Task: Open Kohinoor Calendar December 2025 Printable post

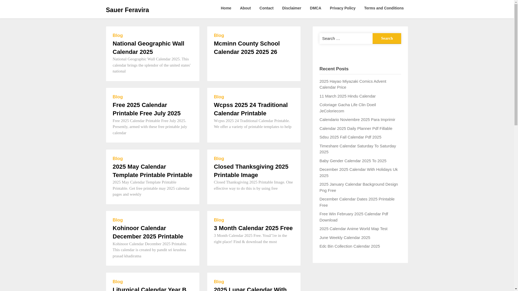Action: (x=148, y=232)
